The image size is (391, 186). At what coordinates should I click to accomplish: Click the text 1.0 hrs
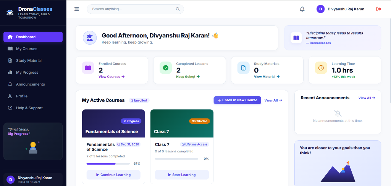coord(343,70)
